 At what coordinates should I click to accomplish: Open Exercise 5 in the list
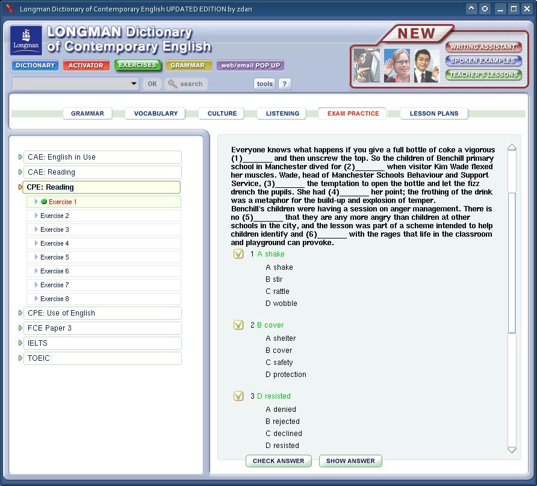[104, 257]
